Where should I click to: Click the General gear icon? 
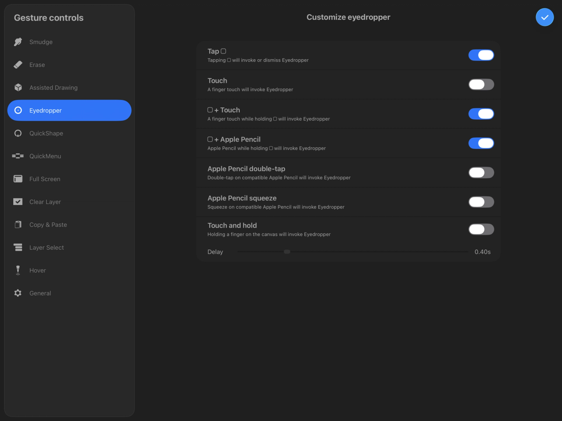pyautogui.click(x=18, y=293)
